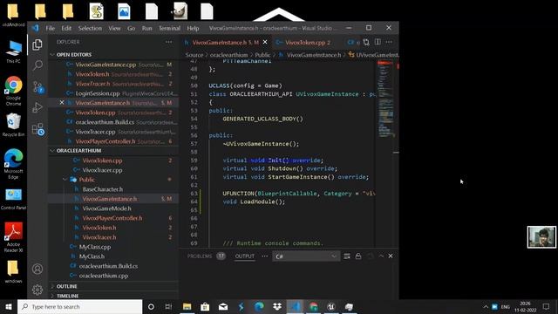Image resolution: width=558 pixels, height=314 pixels.
Task: Click the ENG language indicator
Action: point(506,306)
